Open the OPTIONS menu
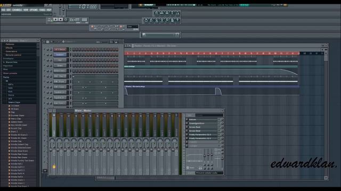 [x=34, y=10]
